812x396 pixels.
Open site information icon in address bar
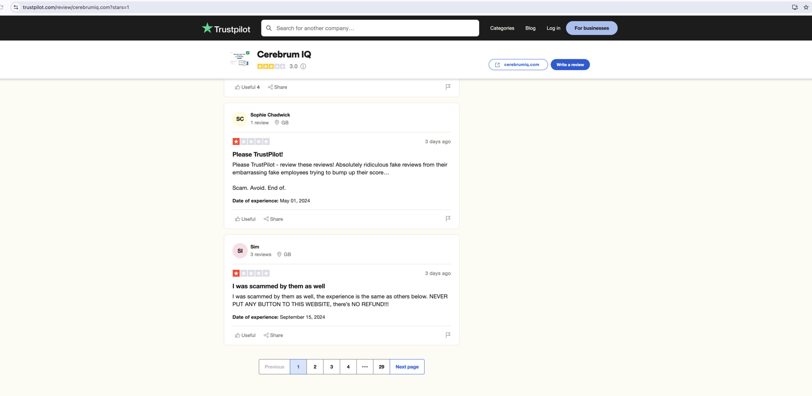click(x=16, y=7)
